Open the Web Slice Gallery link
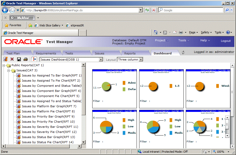Viewport: 236px width, 155px height. coord(49,25)
